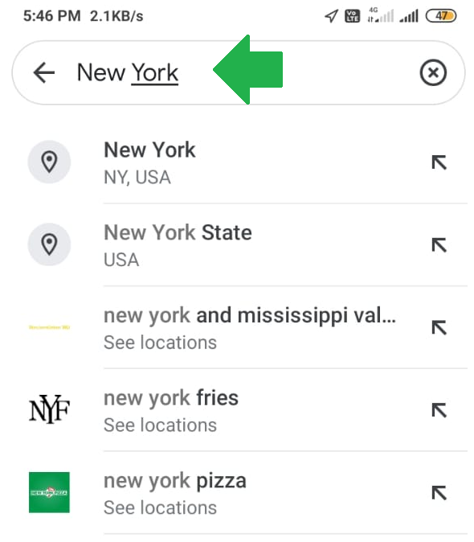Open new york and mississippi val... suggestion

tap(239, 327)
